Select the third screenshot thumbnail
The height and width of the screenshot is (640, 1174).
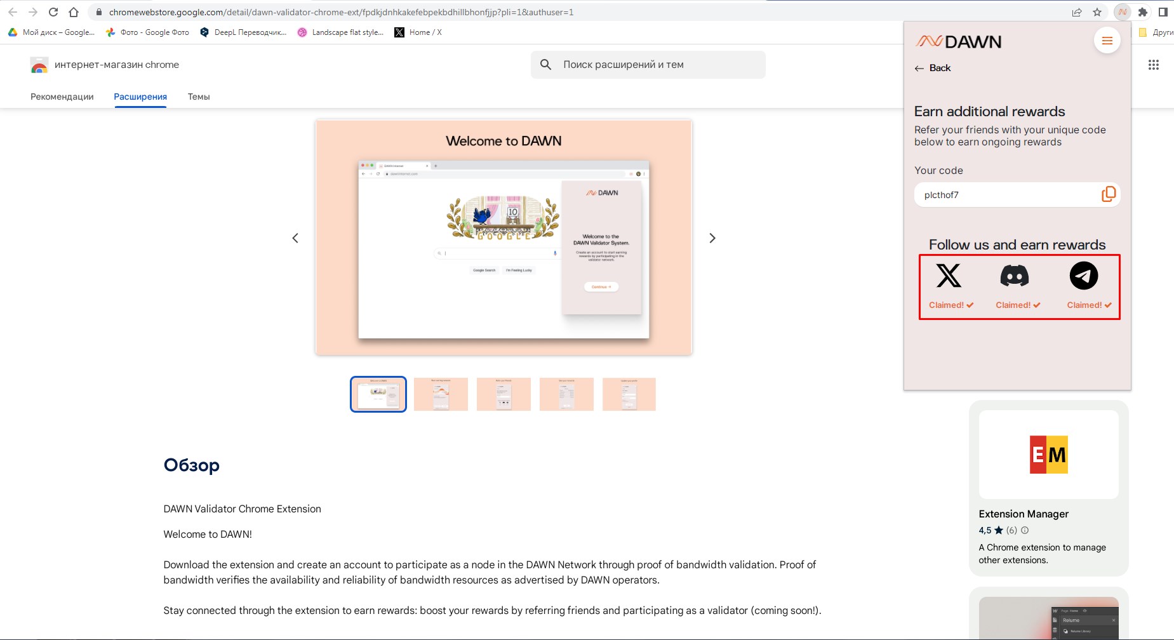coord(504,394)
